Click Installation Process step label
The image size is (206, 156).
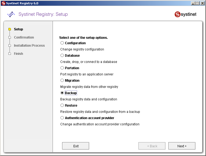(29, 46)
